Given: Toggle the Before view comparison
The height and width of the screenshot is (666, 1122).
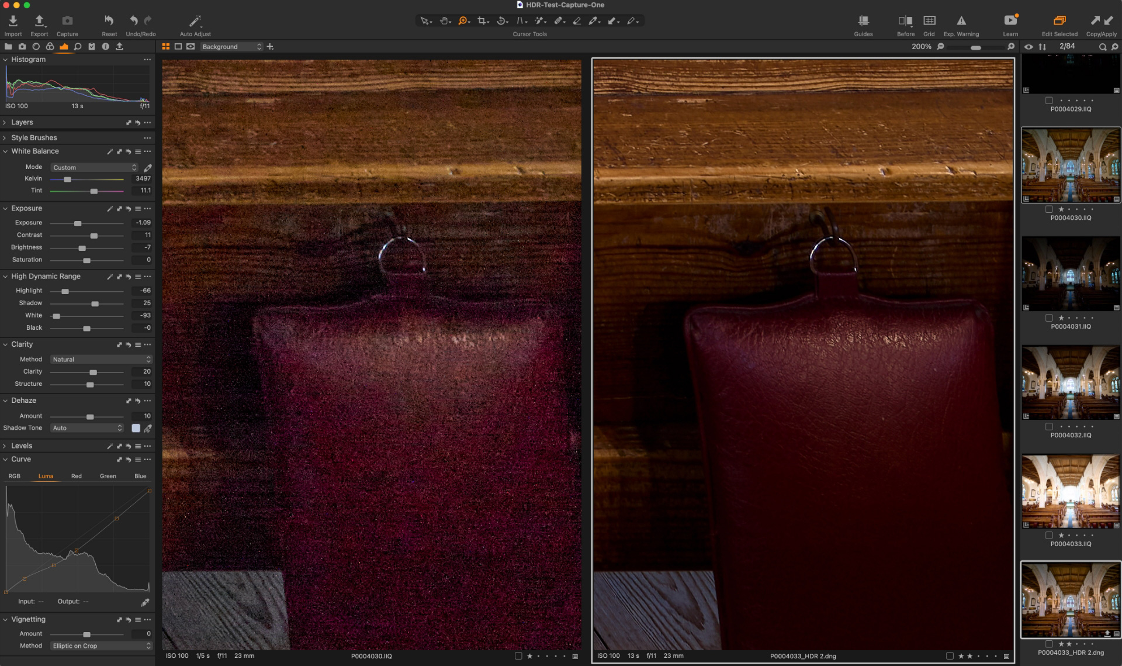Looking at the screenshot, I should point(905,19).
